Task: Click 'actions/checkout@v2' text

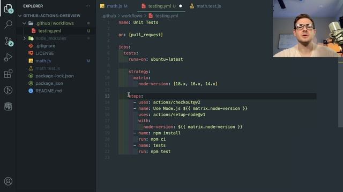Action: pyautogui.click(x=176, y=102)
